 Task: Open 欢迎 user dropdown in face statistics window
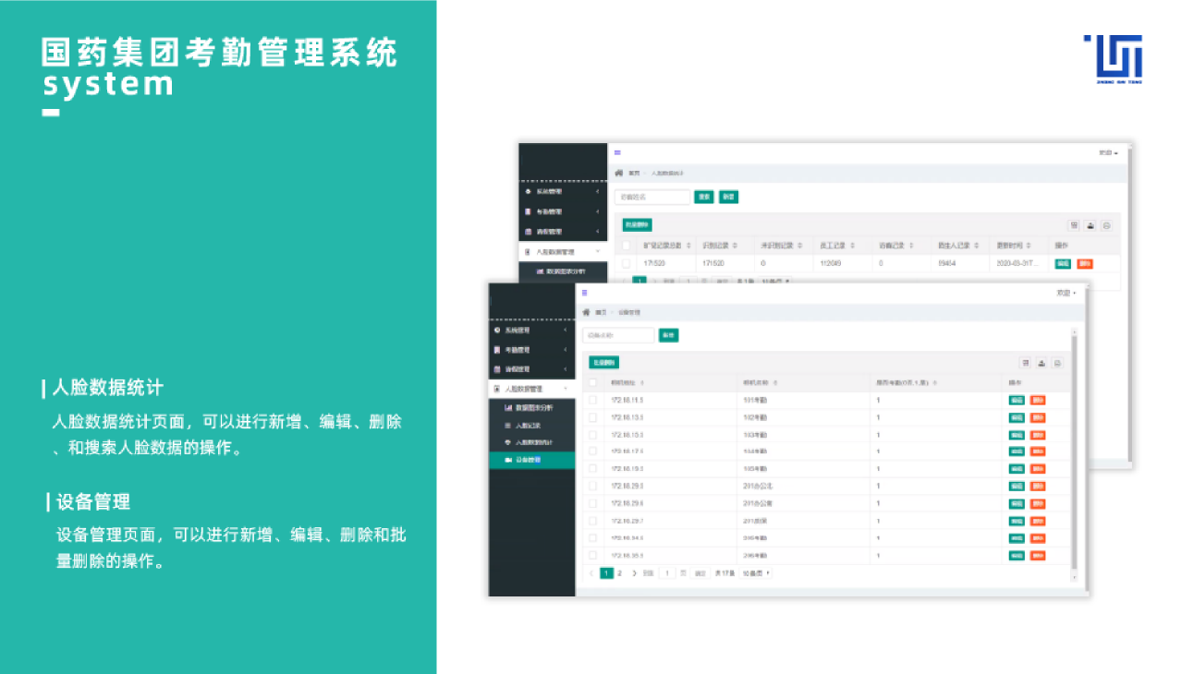click(1109, 152)
